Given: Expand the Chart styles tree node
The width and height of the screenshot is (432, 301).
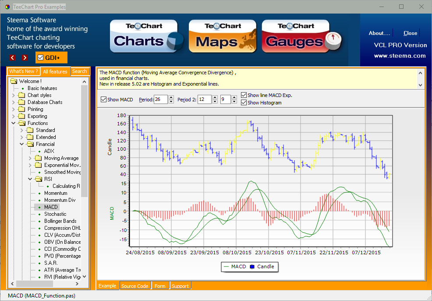Looking at the screenshot, I should point(13,95).
